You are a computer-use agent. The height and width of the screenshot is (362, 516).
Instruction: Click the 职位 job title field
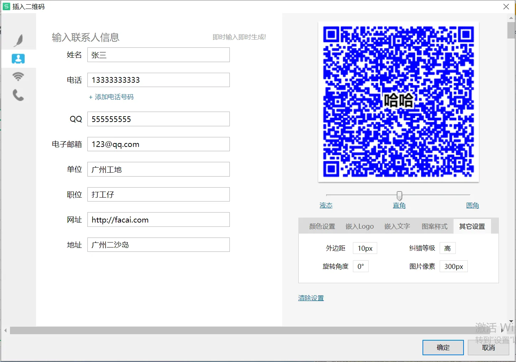[x=158, y=194]
